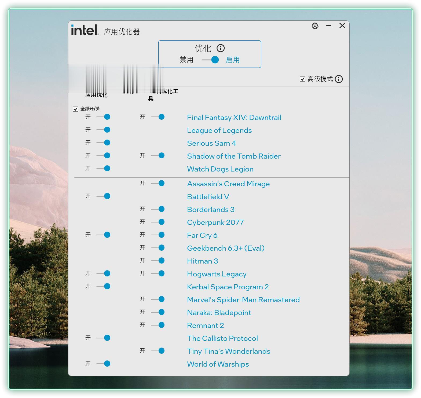Toggle Shadow of the Tomb Raider app optimization
The image size is (421, 398).
(103, 156)
